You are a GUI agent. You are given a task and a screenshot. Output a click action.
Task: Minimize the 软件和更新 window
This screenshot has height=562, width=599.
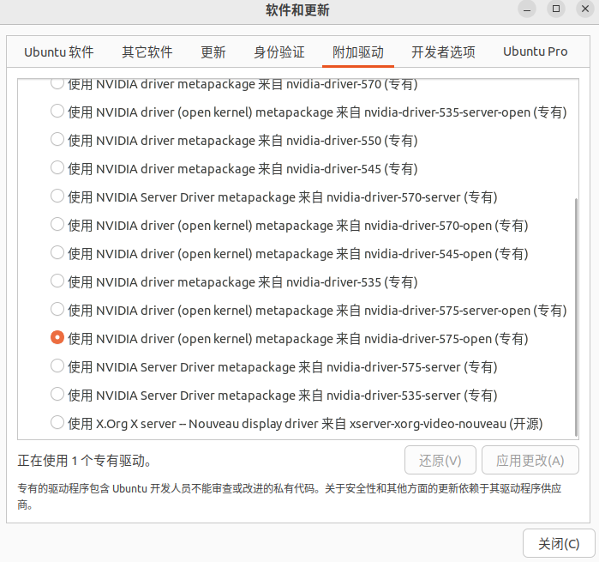pyautogui.click(x=527, y=9)
